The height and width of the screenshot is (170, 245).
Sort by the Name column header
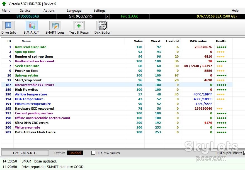[26, 41]
